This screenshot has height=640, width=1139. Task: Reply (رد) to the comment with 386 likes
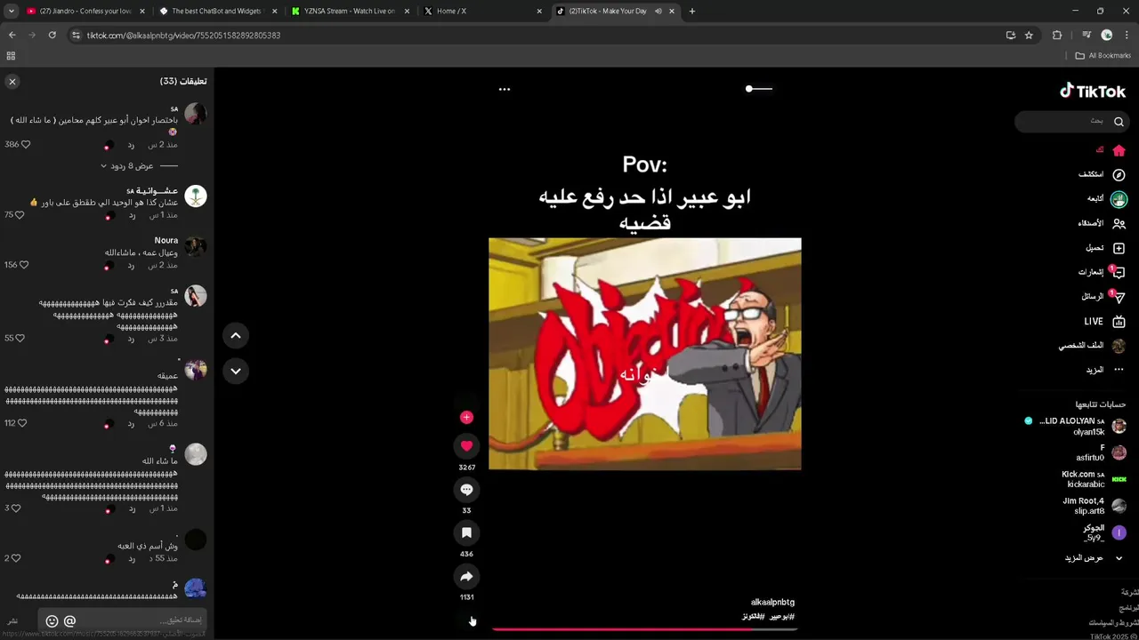[131, 144]
